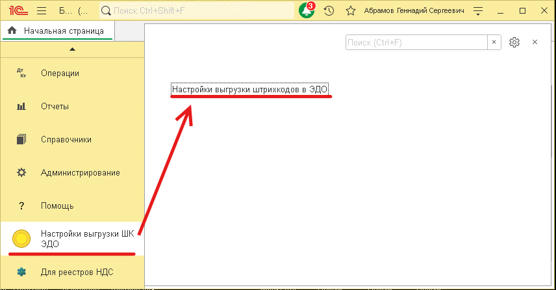
Task: Switch to Начальная страница tab
Action: (57, 31)
